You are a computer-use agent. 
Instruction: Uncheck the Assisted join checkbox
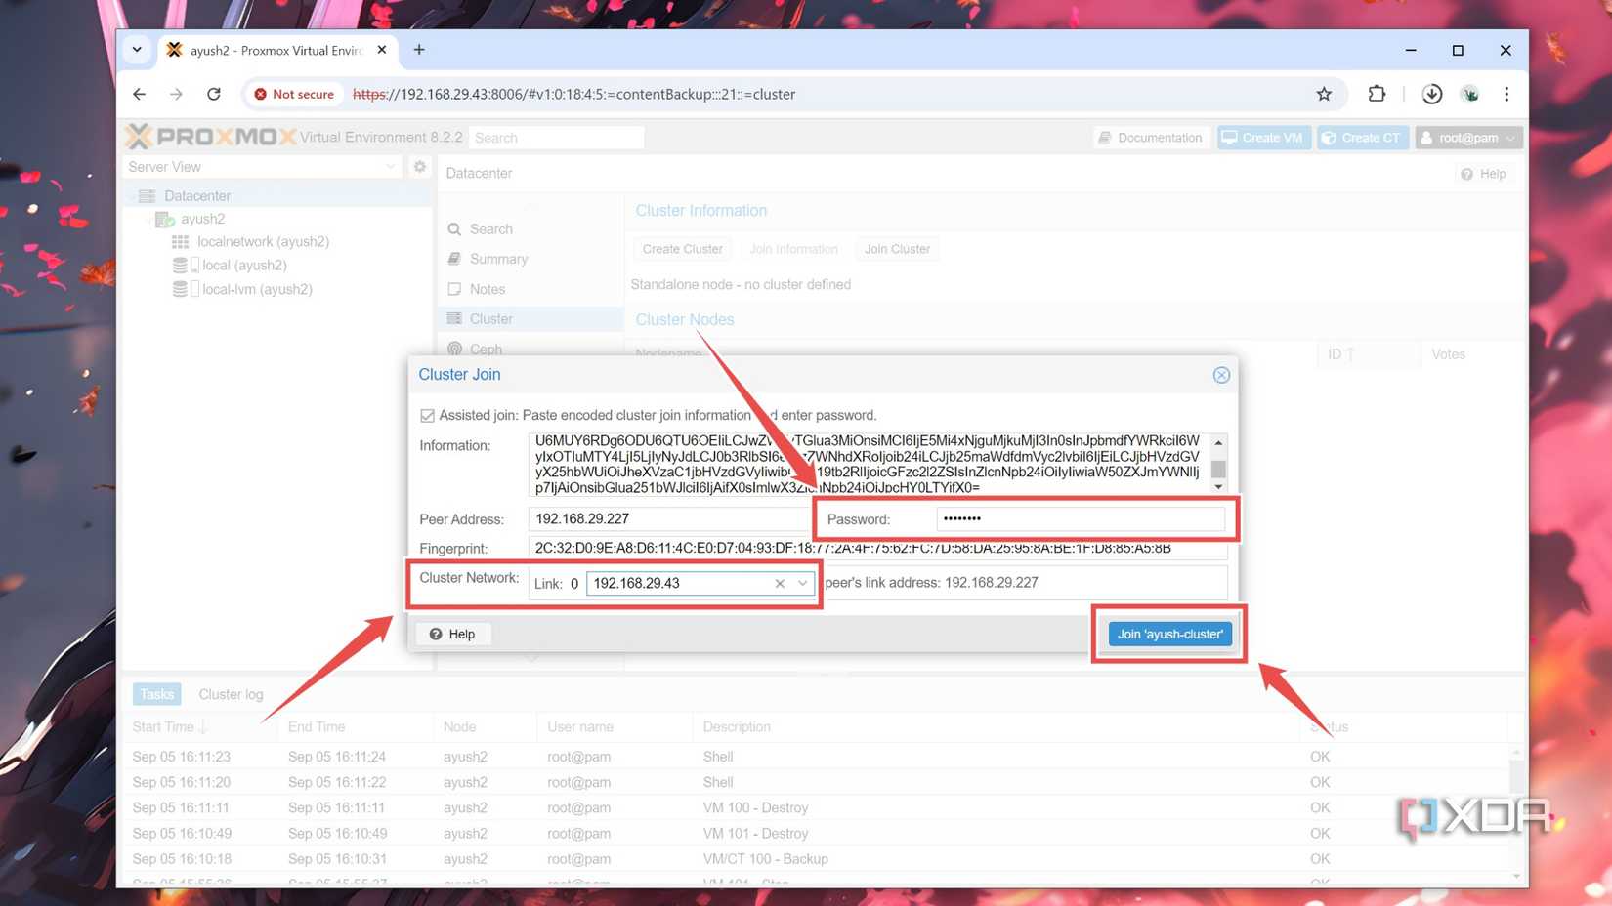tap(428, 415)
